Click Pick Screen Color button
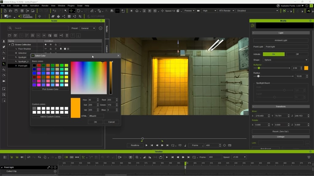Image resolution: width=314 pixels, height=176 pixels. (x=50, y=89)
